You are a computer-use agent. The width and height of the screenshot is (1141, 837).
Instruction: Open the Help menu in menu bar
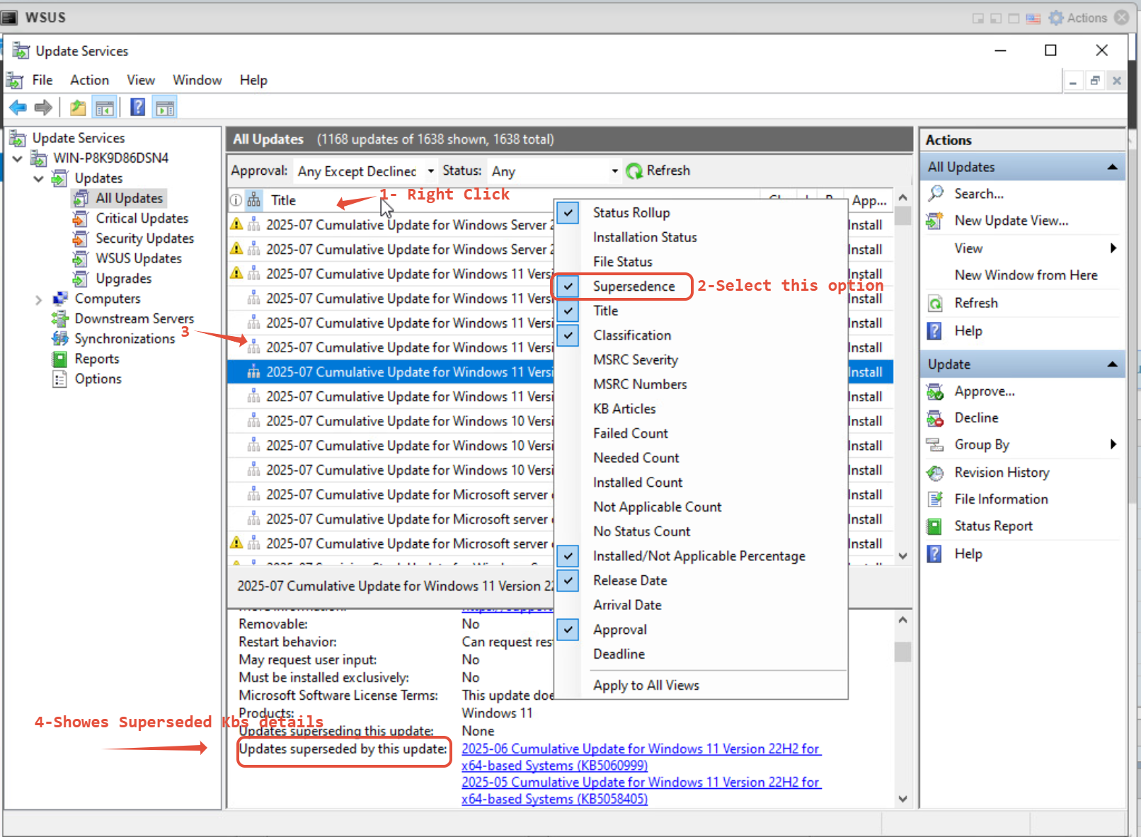pyautogui.click(x=253, y=80)
